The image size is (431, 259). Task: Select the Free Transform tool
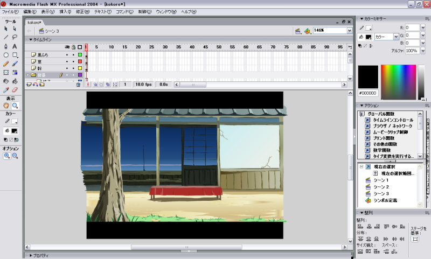pos(6,73)
